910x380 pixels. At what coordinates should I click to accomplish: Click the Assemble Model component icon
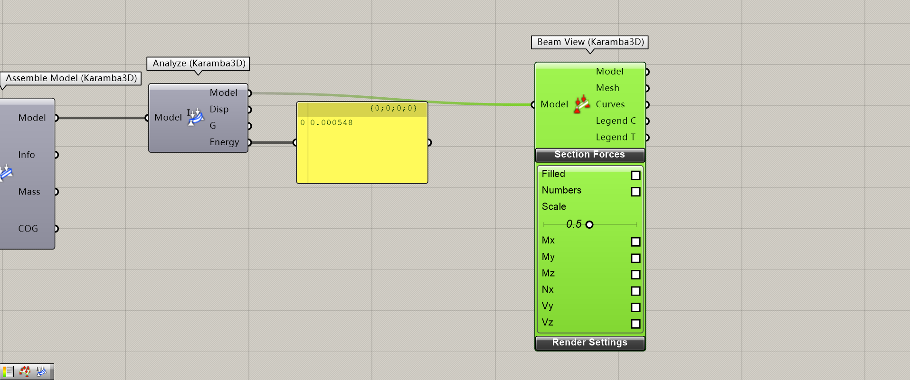click(6, 173)
